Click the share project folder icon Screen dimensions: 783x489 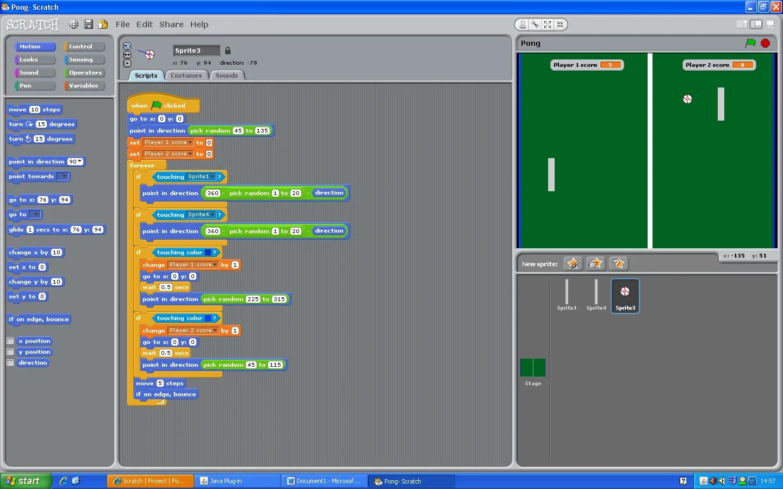click(103, 24)
